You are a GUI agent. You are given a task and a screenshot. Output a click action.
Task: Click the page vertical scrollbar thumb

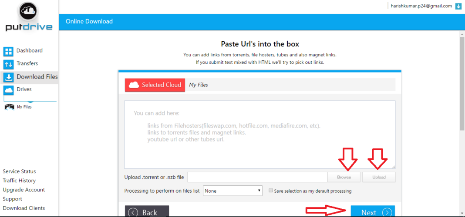pyautogui.click(x=462, y=83)
